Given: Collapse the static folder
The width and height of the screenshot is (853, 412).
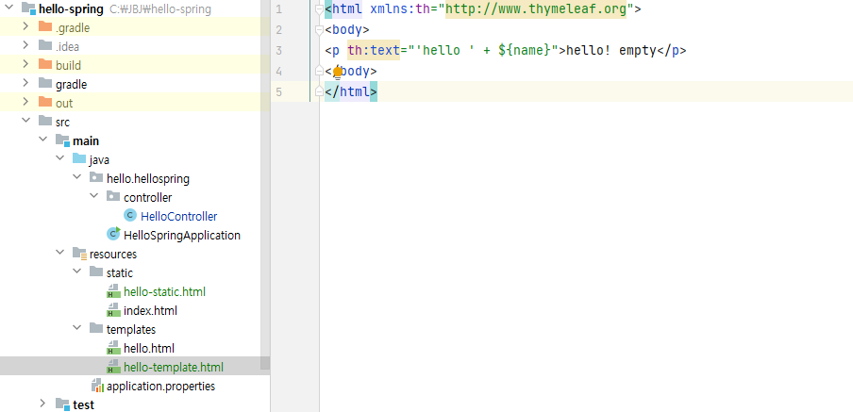Looking at the screenshot, I should coord(76,272).
